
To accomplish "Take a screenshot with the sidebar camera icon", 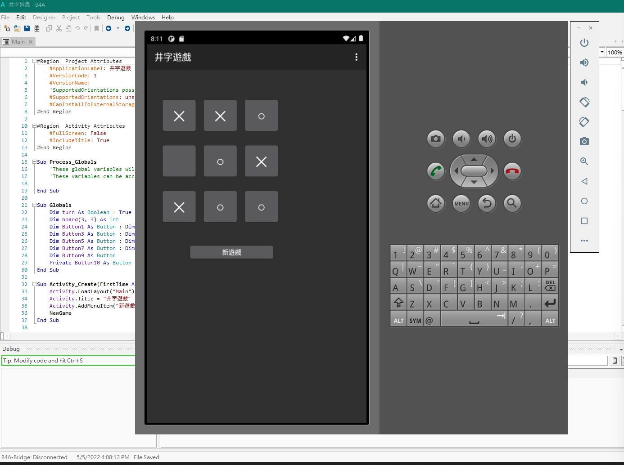I will [x=584, y=142].
